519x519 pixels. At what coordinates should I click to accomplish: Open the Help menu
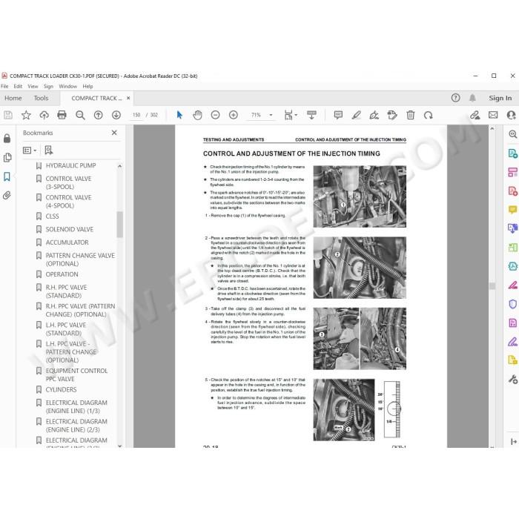(x=87, y=86)
